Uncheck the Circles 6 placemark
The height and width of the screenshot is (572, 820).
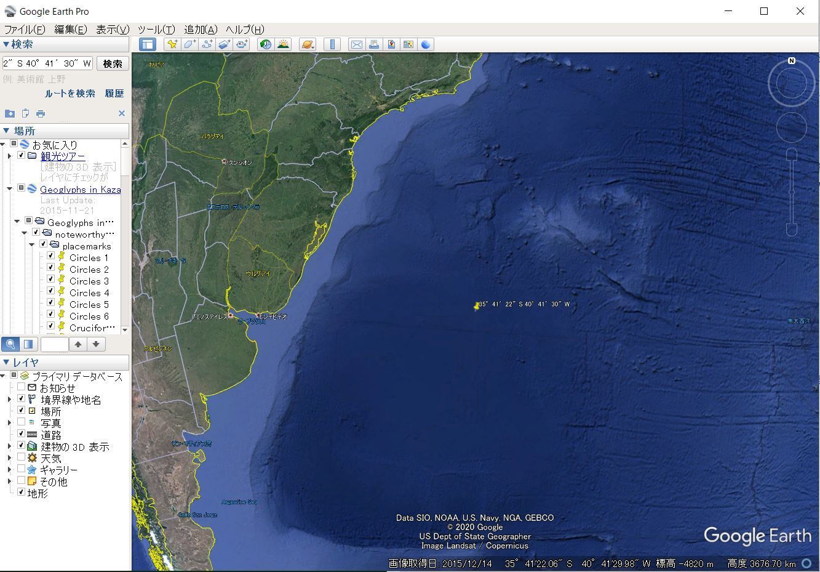point(51,315)
